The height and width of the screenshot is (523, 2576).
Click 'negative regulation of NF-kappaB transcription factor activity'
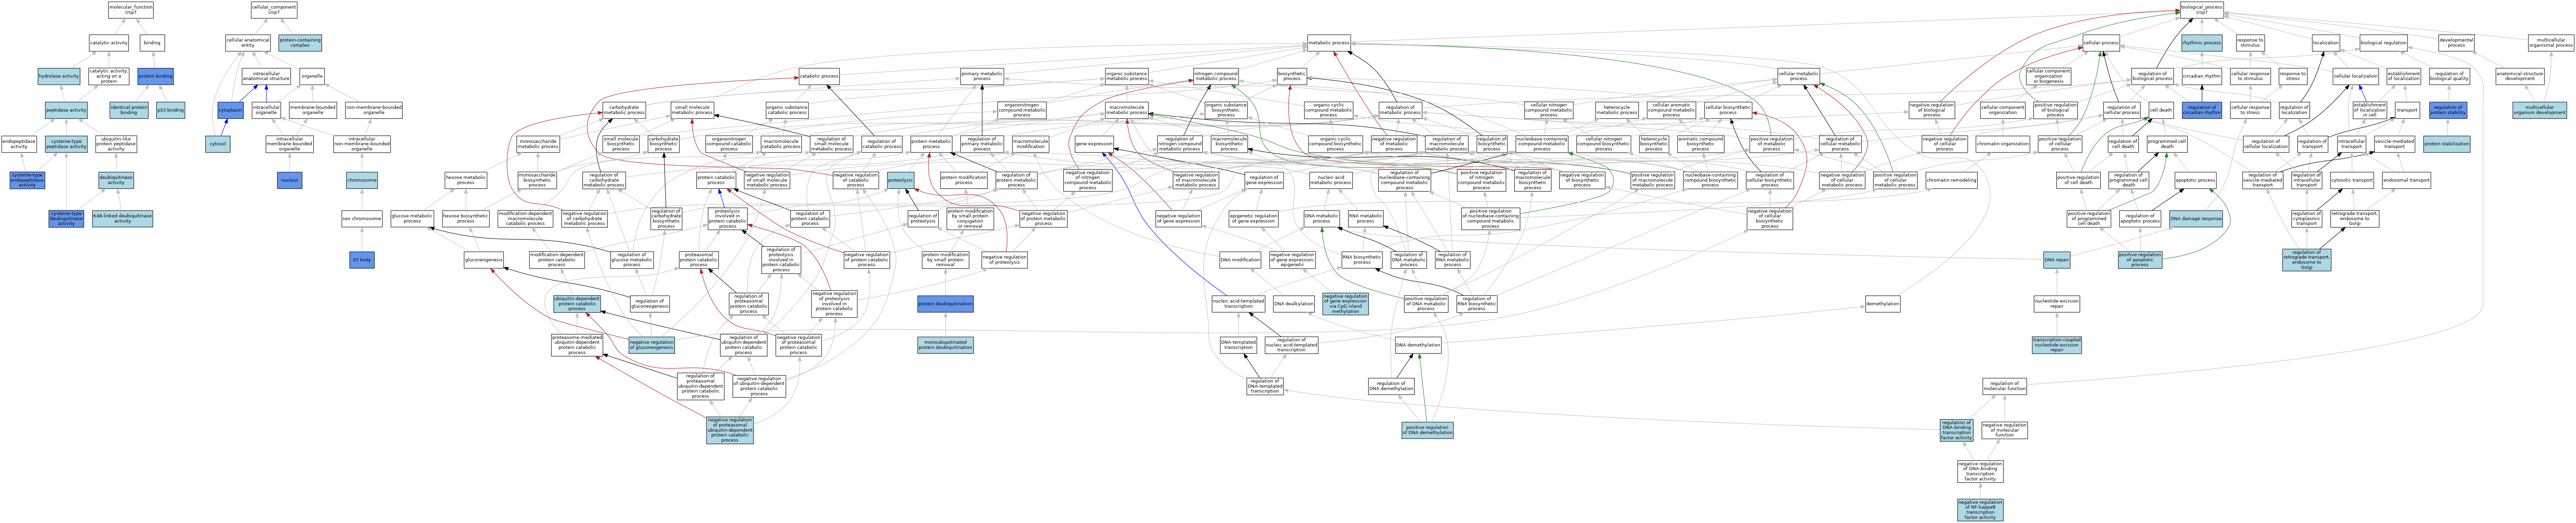coord(1980,510)
